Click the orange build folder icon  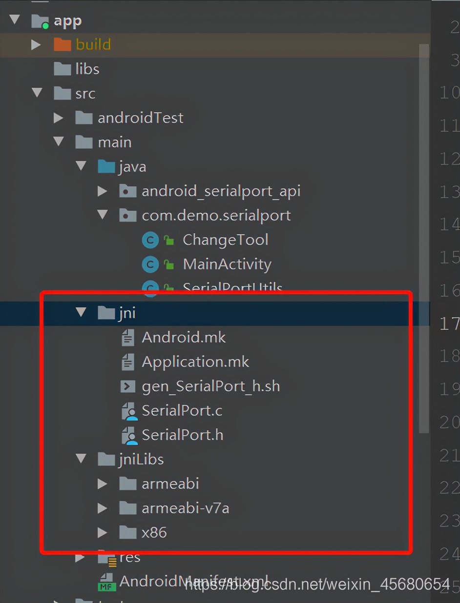click(x=62, y=44)
